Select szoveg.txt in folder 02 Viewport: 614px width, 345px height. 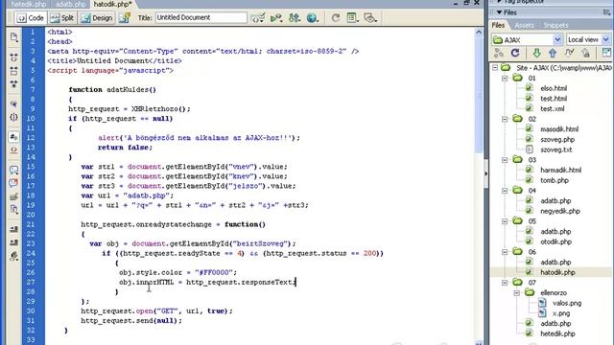click(556, 149)
